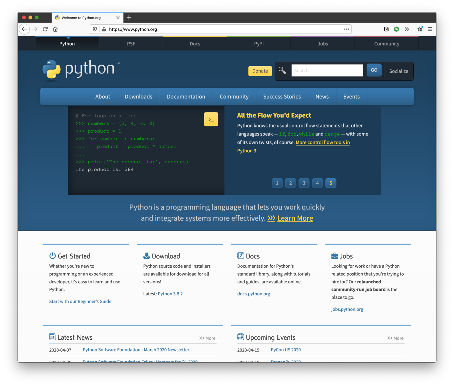Show slide 2 of the code carousel

(290, 183)
